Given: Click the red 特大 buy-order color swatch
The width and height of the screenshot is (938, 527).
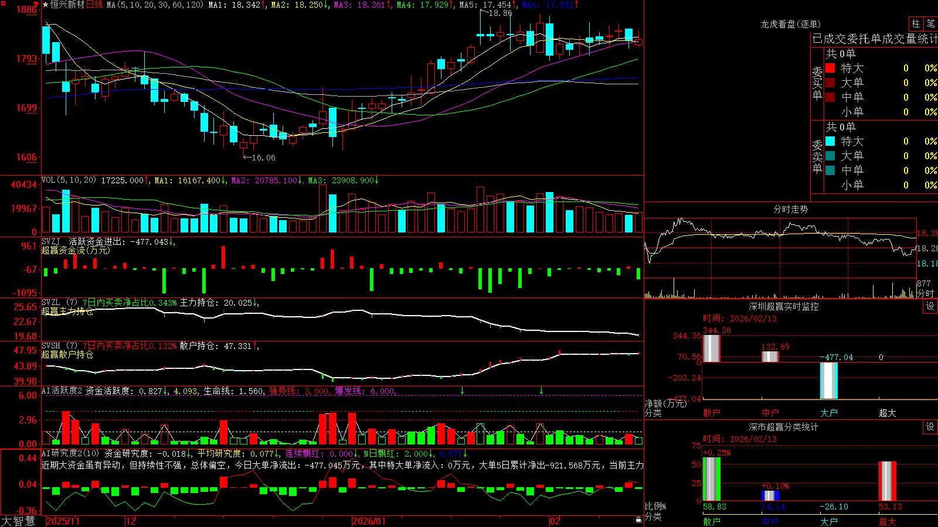Looking at the screenshot, I should (x=830, y=68).
